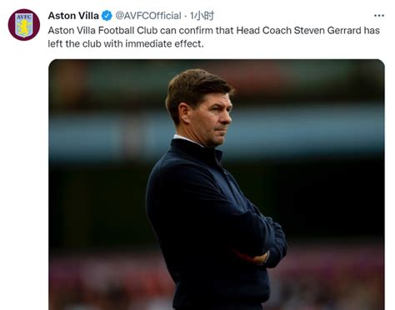This screenshot has height=310, width=395.
Task: Click the Aston Villa display name
Action: click(x=73, y=16)
